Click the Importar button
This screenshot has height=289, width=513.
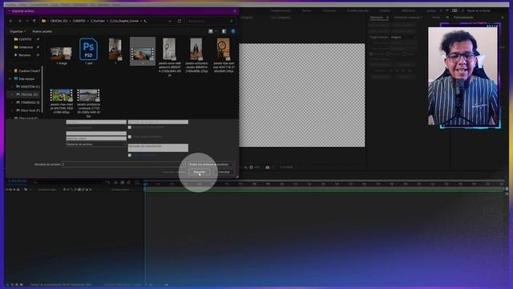click(200, 172)
